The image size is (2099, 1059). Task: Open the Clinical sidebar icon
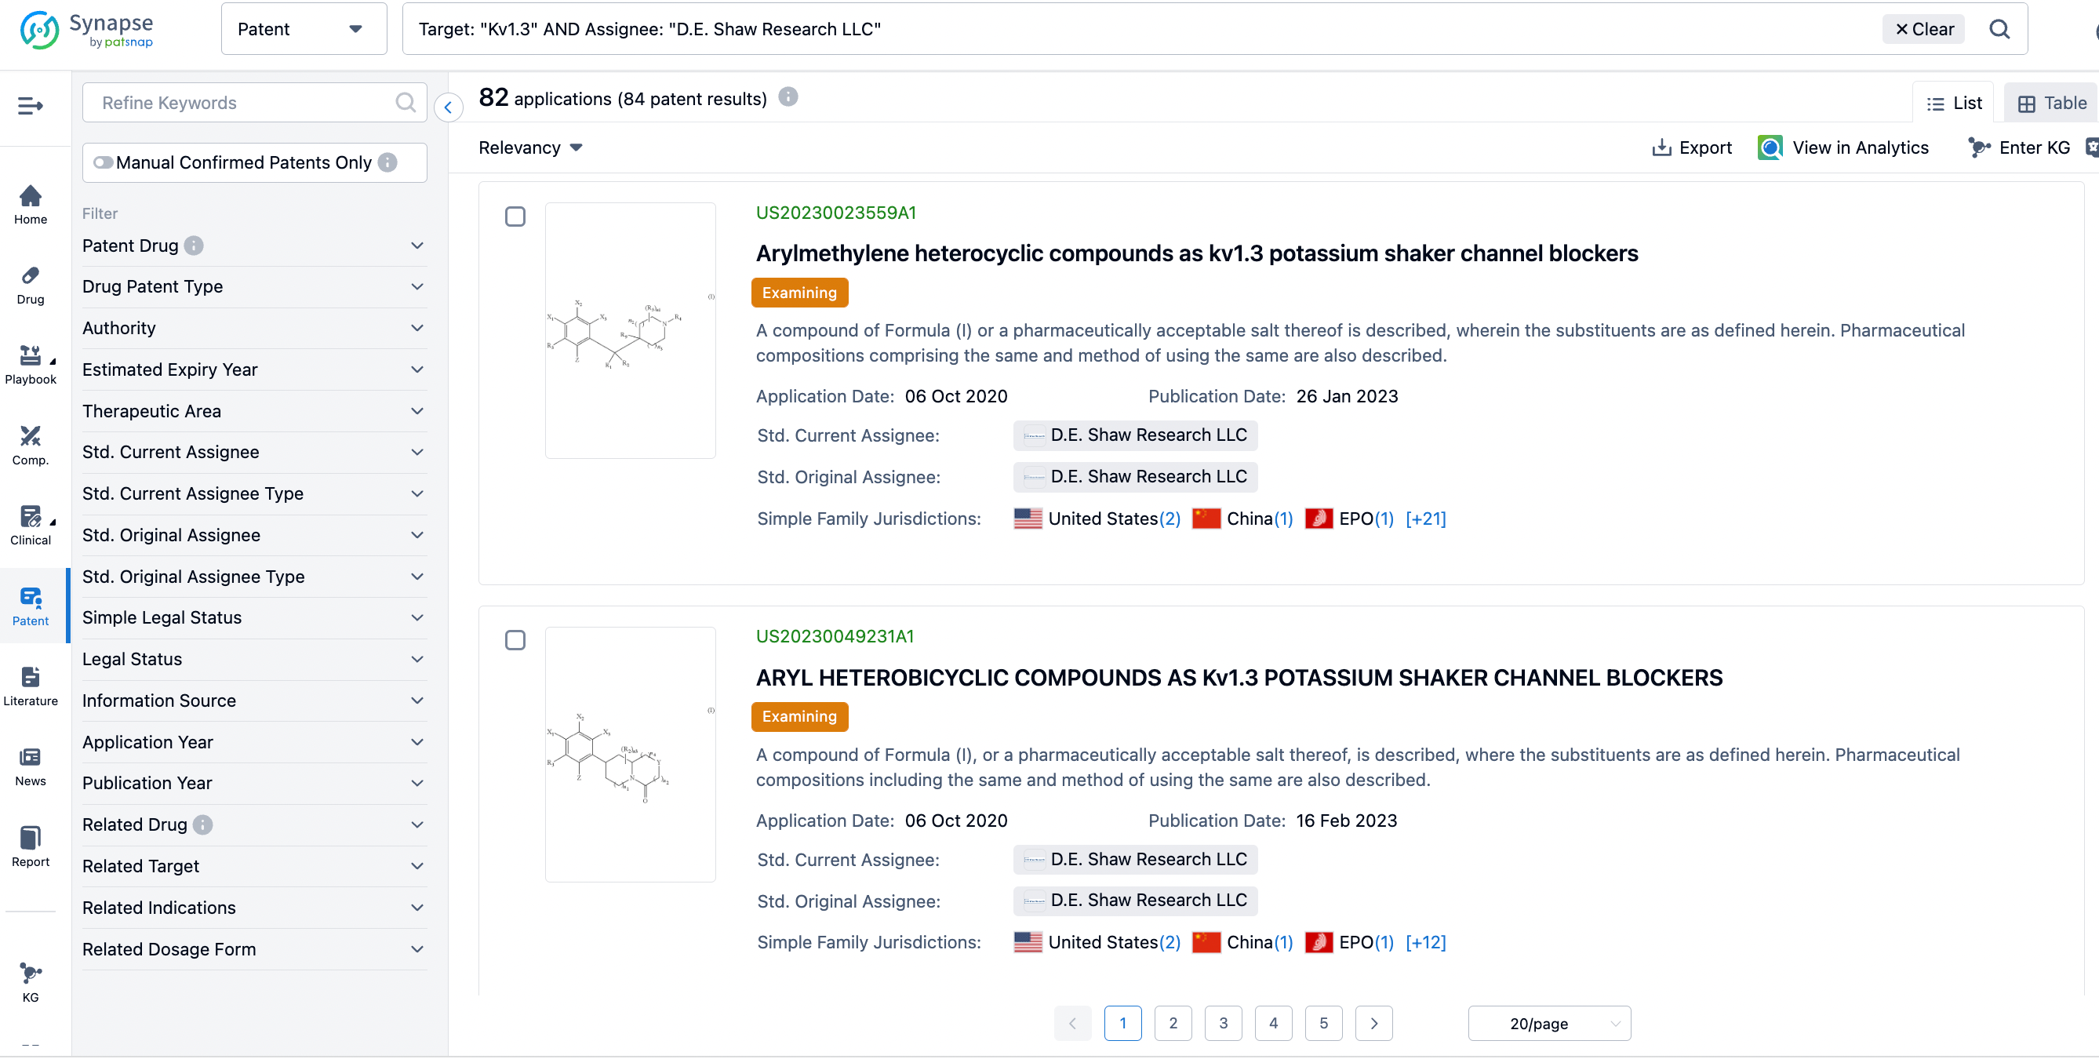[30, 526]
